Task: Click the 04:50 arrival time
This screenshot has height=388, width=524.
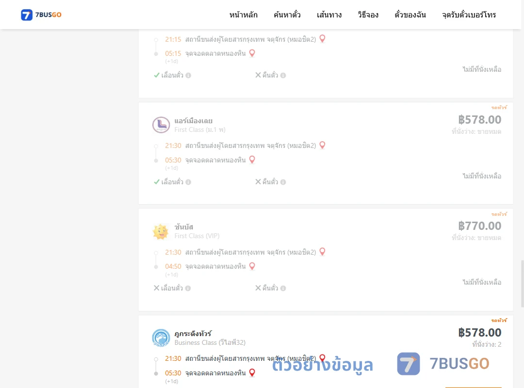Action: coord(173,266)
